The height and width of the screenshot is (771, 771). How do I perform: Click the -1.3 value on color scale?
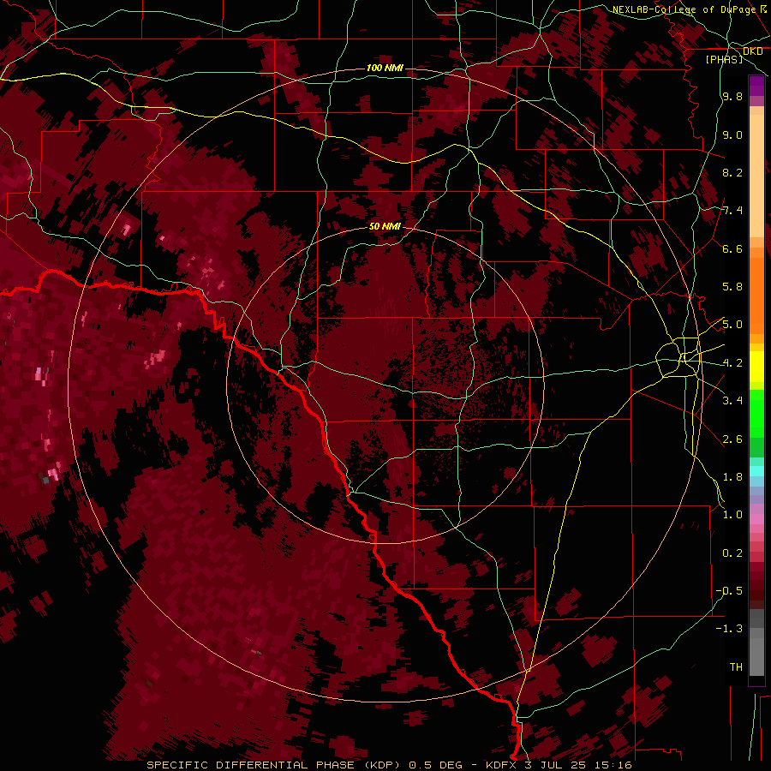click(729, 629)
